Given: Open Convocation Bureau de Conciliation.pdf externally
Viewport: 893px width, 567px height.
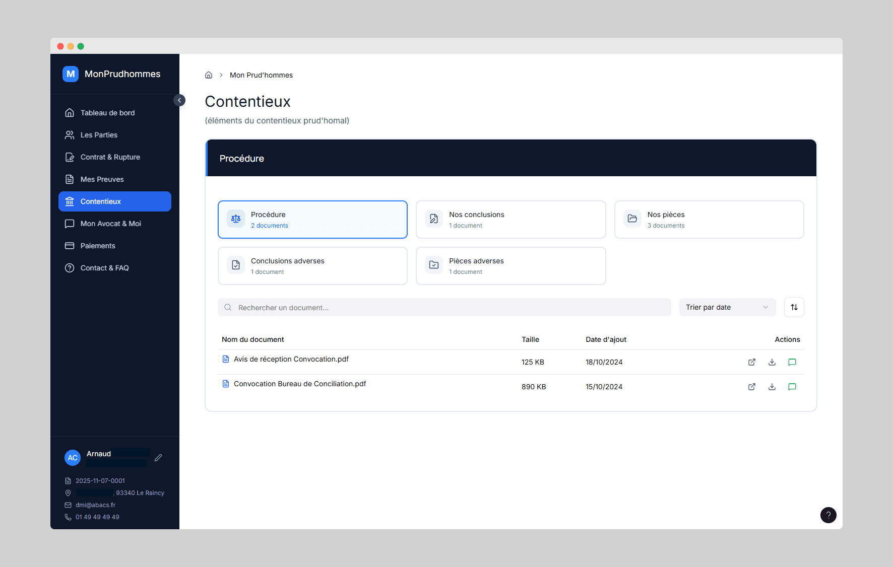Looking at the screenshot, I should click(751, 387).
